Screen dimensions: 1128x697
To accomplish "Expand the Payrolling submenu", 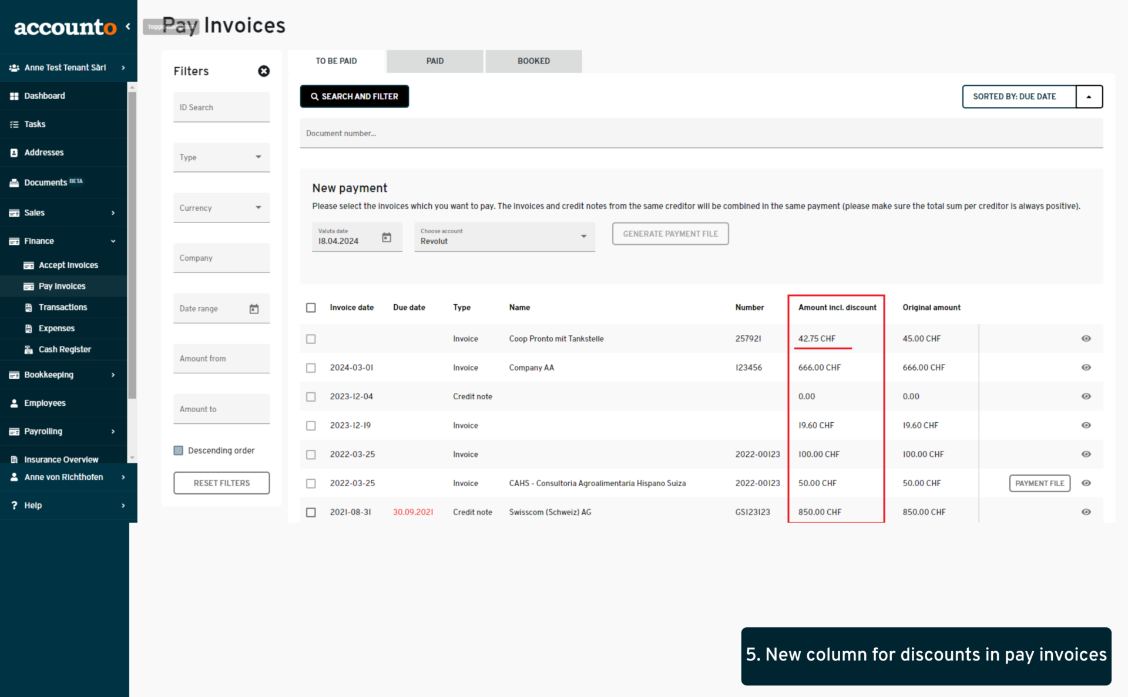I will (63, 431).
